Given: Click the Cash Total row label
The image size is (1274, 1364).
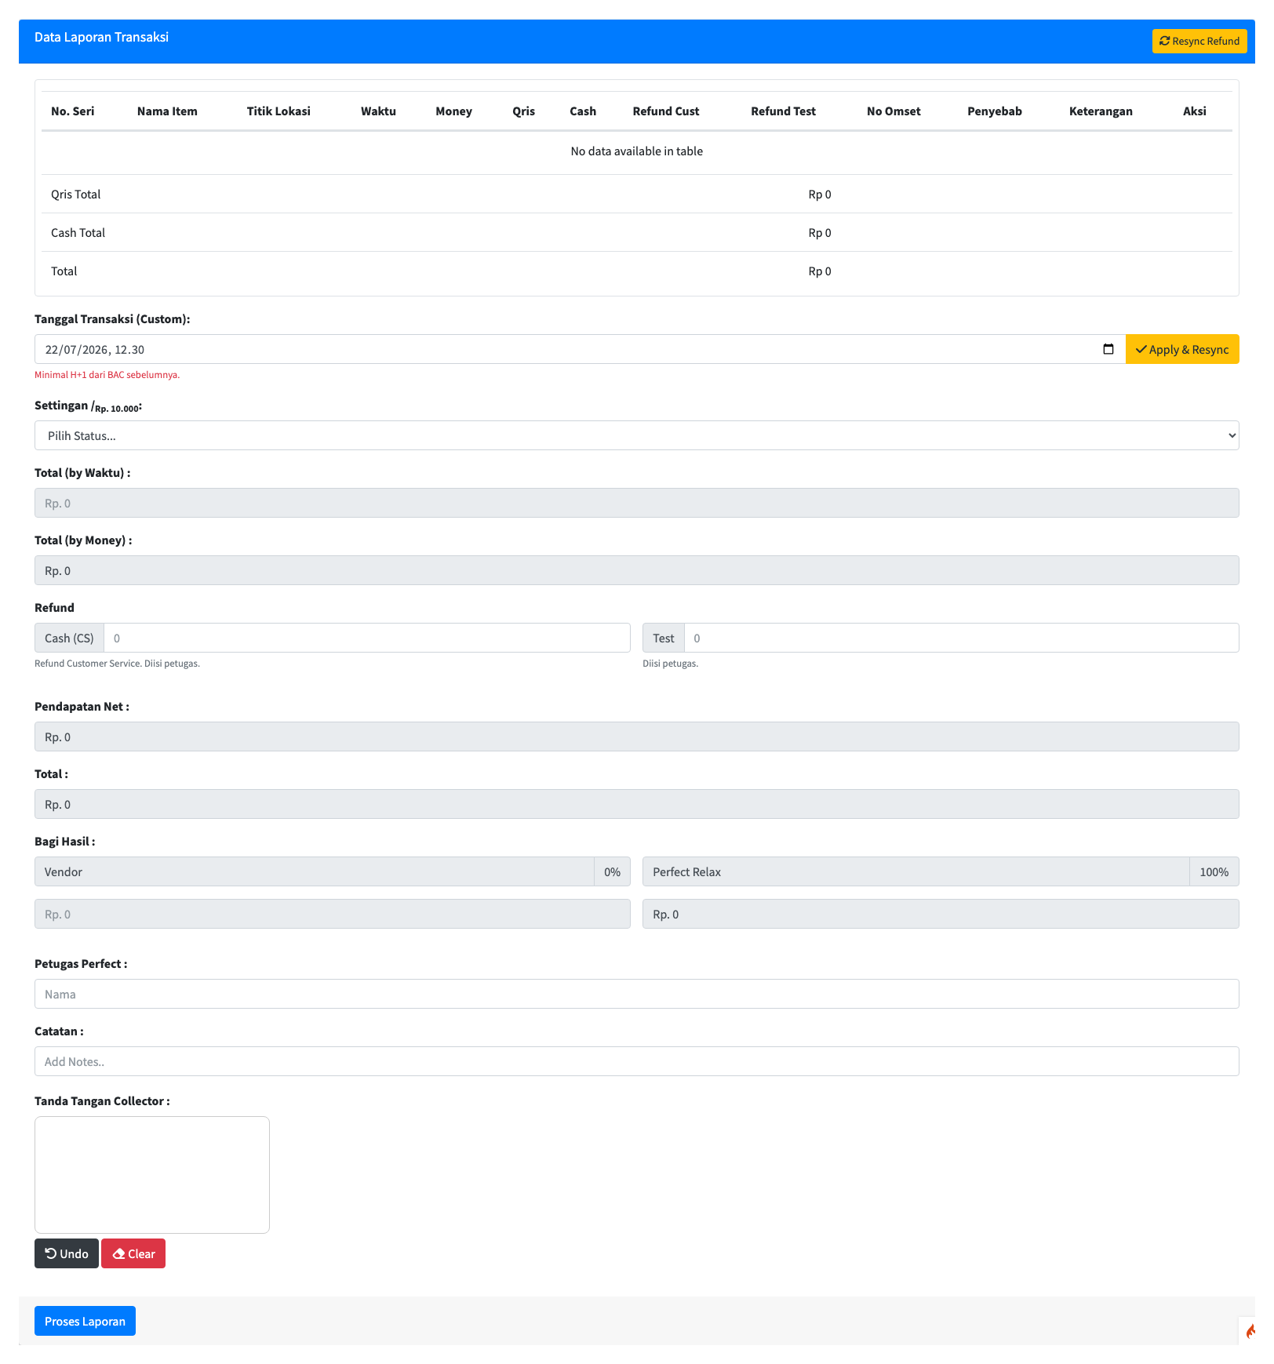Looking at the screenshot, I should (78, 232).
